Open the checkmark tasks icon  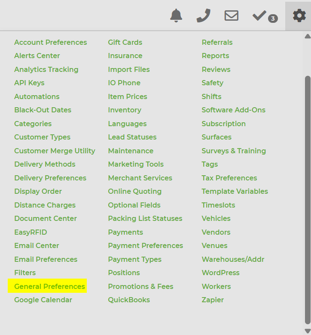click(259, 16)
